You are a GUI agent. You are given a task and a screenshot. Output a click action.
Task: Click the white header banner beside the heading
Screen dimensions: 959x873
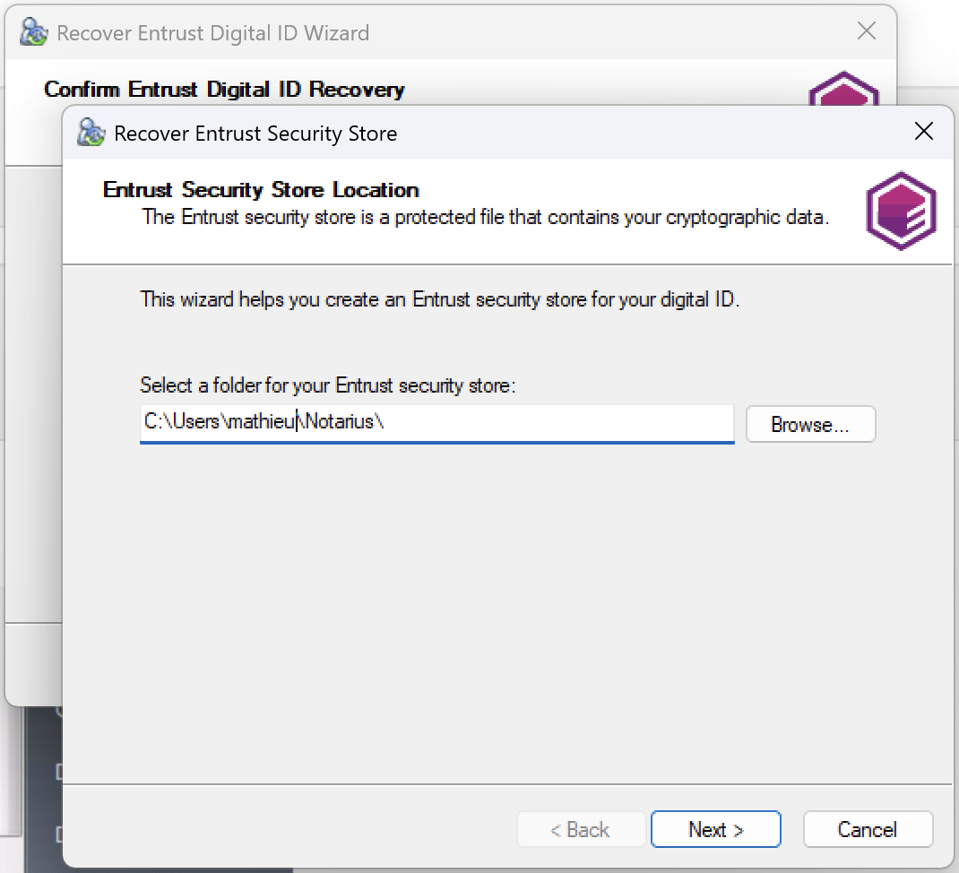(x=627, y=190)
